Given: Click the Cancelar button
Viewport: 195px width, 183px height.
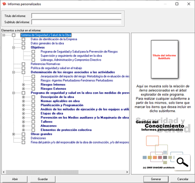Looking at the screenshot, I should tap(183, 179).
